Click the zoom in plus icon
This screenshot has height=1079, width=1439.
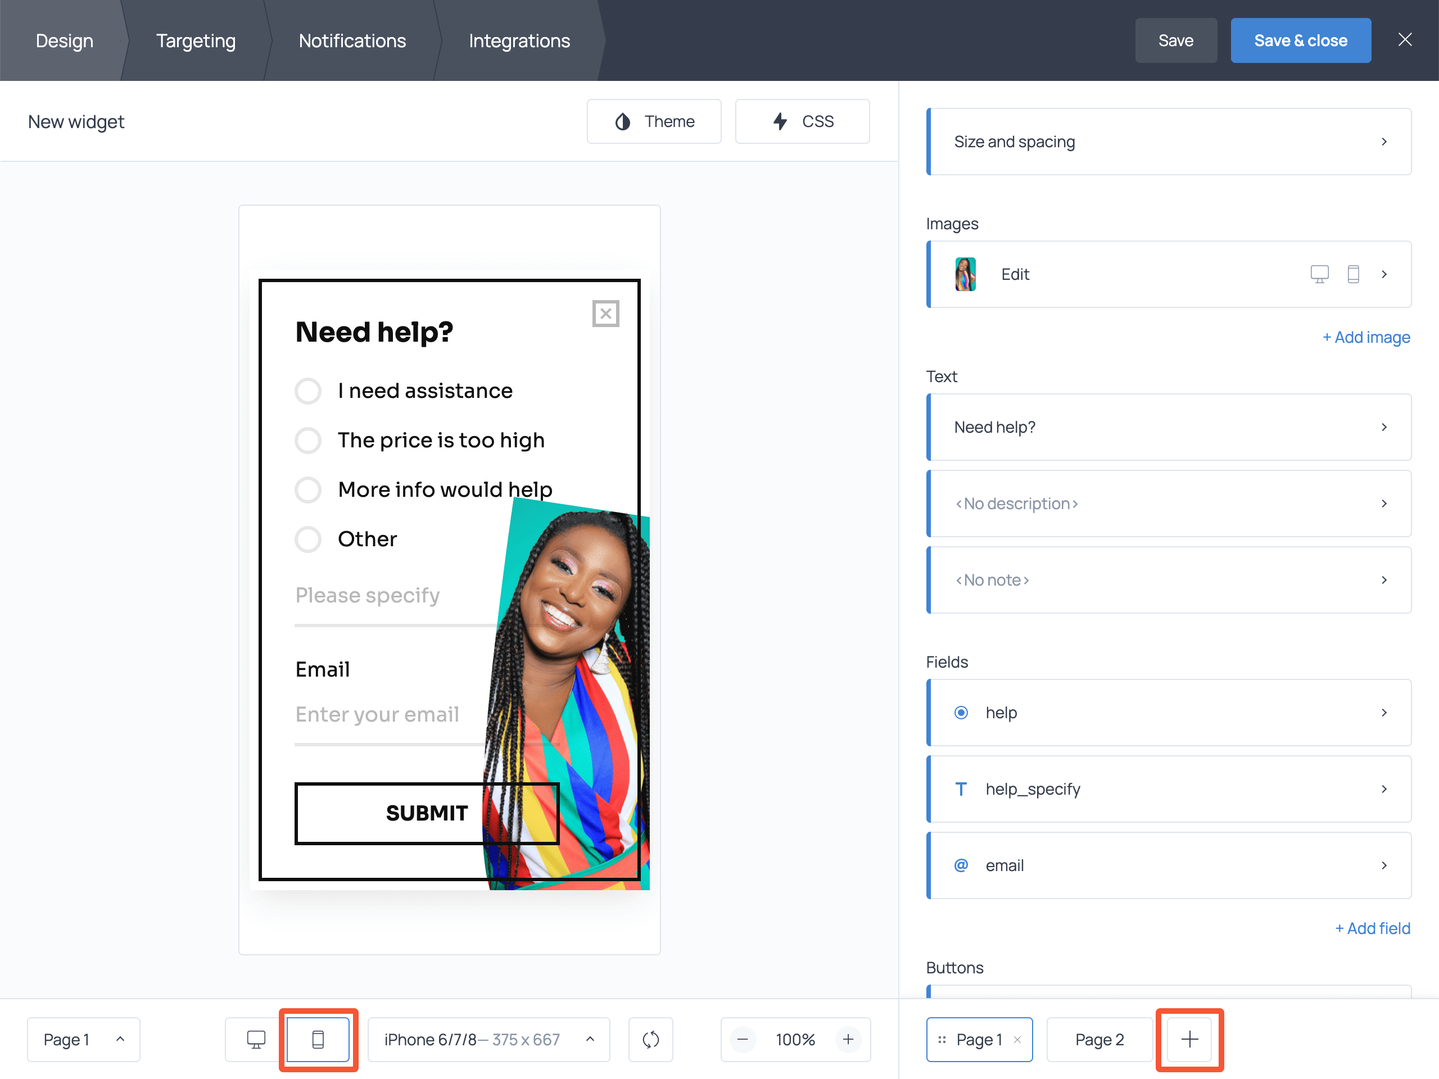[x=848, y=1039]
